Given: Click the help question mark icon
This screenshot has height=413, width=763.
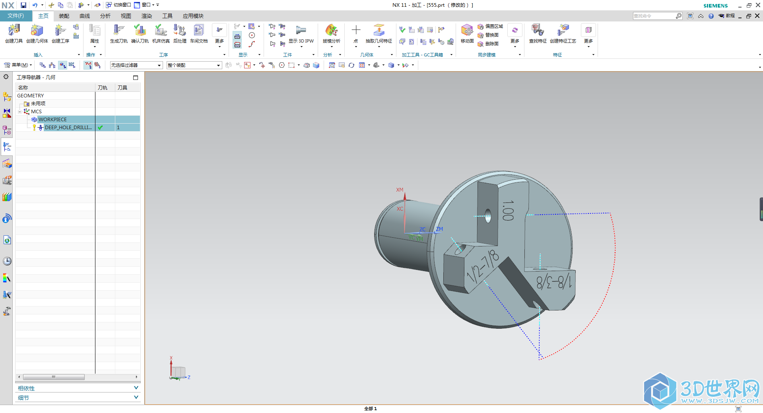Looking at the screenshot, I should coord(711,16).
